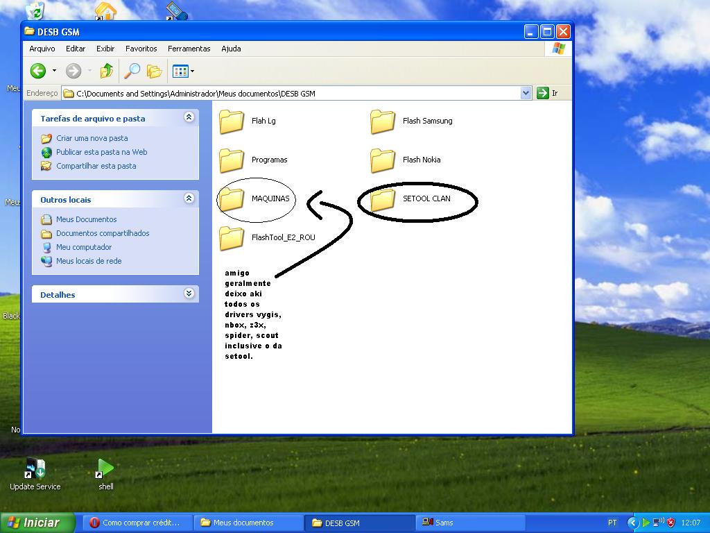Collapse the Tarefas de arquivo e pasta panel
Screen dimensions: 710x533
[189, 117]
